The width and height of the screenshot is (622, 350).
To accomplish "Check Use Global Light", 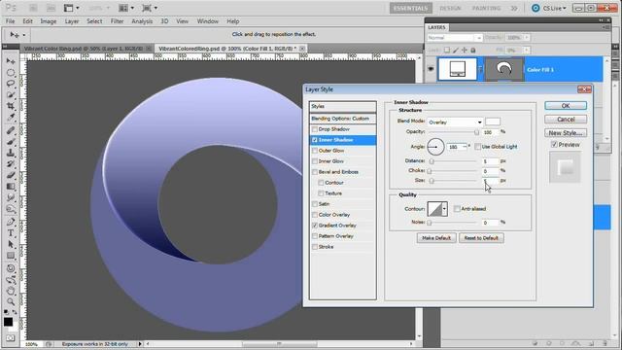I will (477, 147).
